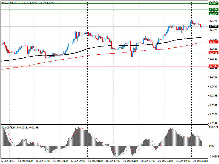
Task: Click the green 1.0859 price label
Action: pyautogui.click(x=214, y=3)
